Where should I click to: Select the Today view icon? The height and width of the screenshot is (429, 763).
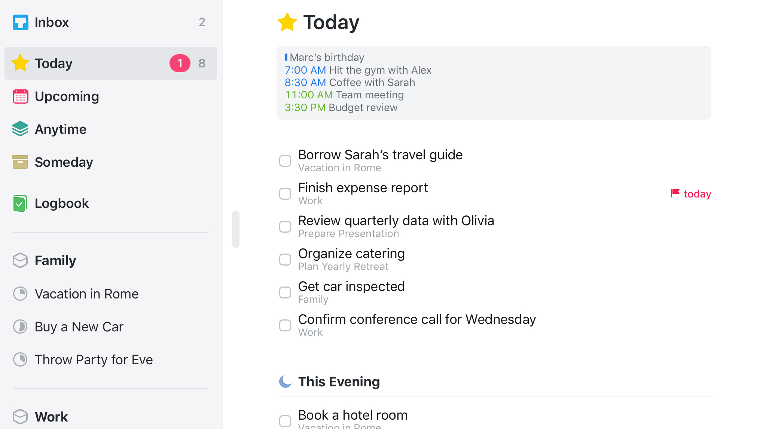pos(21,63)
